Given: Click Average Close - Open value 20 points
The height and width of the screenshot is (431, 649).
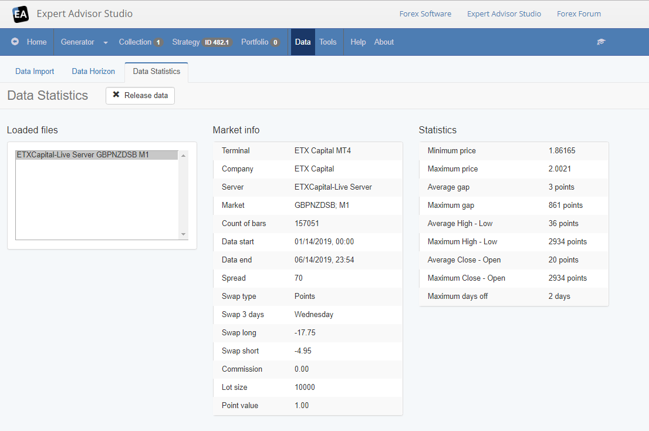Looking at the screenshot, I should tap(563, 260).
